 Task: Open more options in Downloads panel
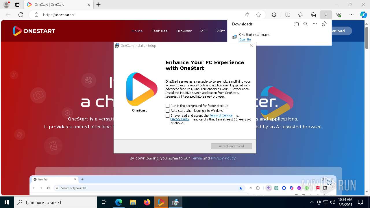coord(315,24)
